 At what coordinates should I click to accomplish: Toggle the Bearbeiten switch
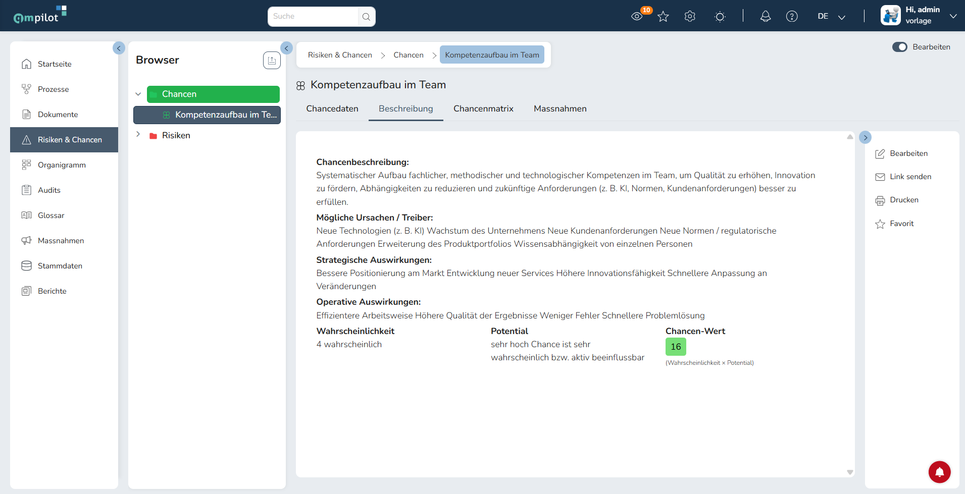900,47
